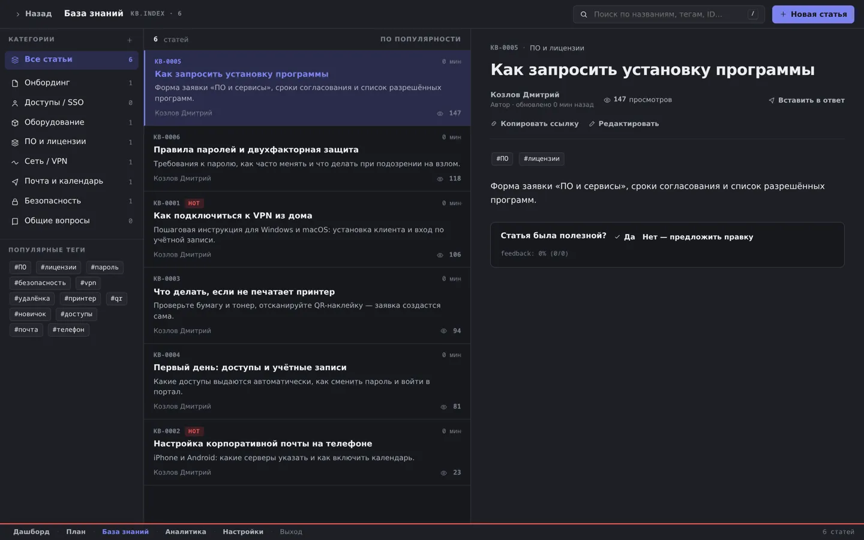864x540 pixels.
Task: Go to the Аналитика tab
Action: (185, 532)
